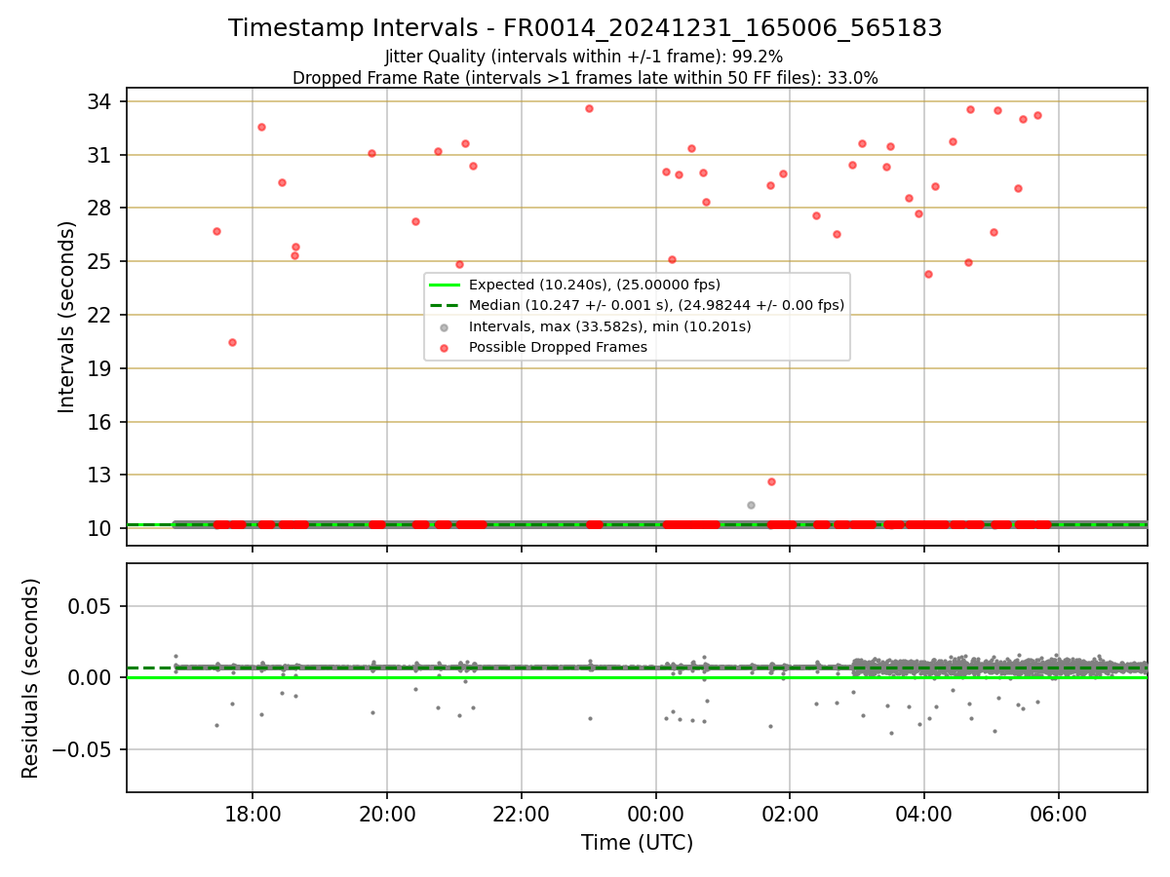Click the dashed dark green line sample in legend
Viewport: 1170px width, 877px height.
coord(446,305)
